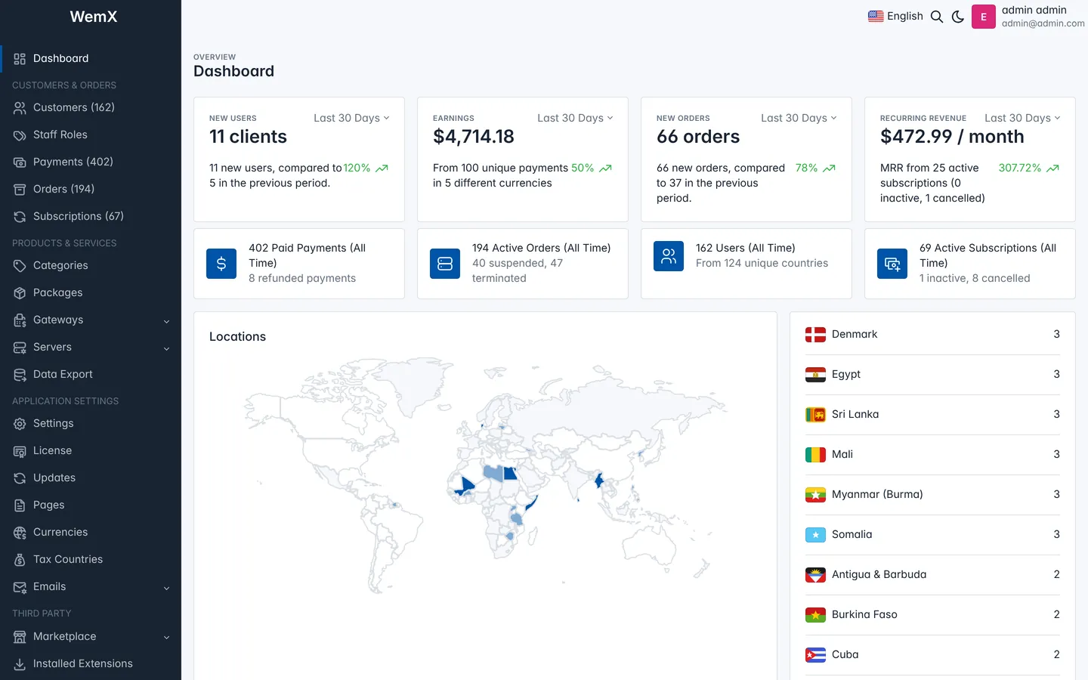This screenshot has height=680, width=1088.
Task: Click the Settings gear icon
Action: (x=20, y=424)
